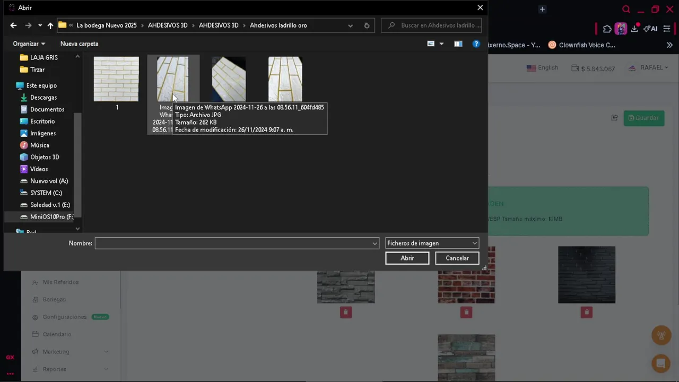Delete the black brick product image

point(587,312)
